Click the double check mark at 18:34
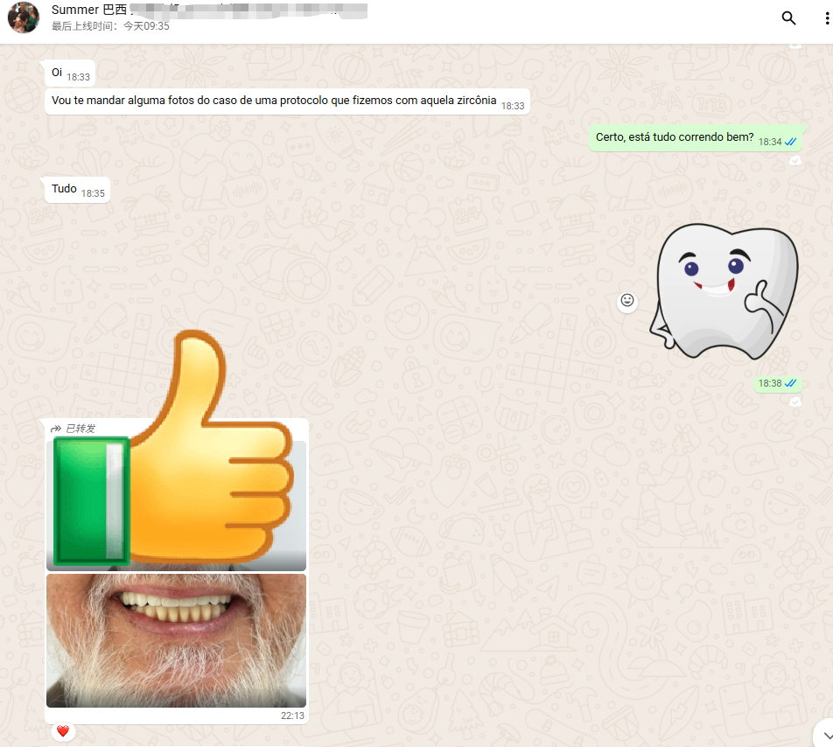 [x=790, y=142]
